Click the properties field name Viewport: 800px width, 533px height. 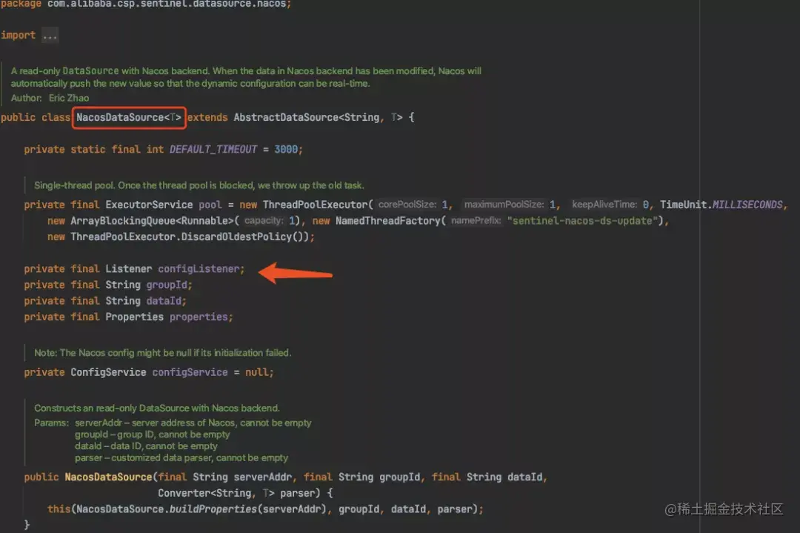[x=199, y=317]
